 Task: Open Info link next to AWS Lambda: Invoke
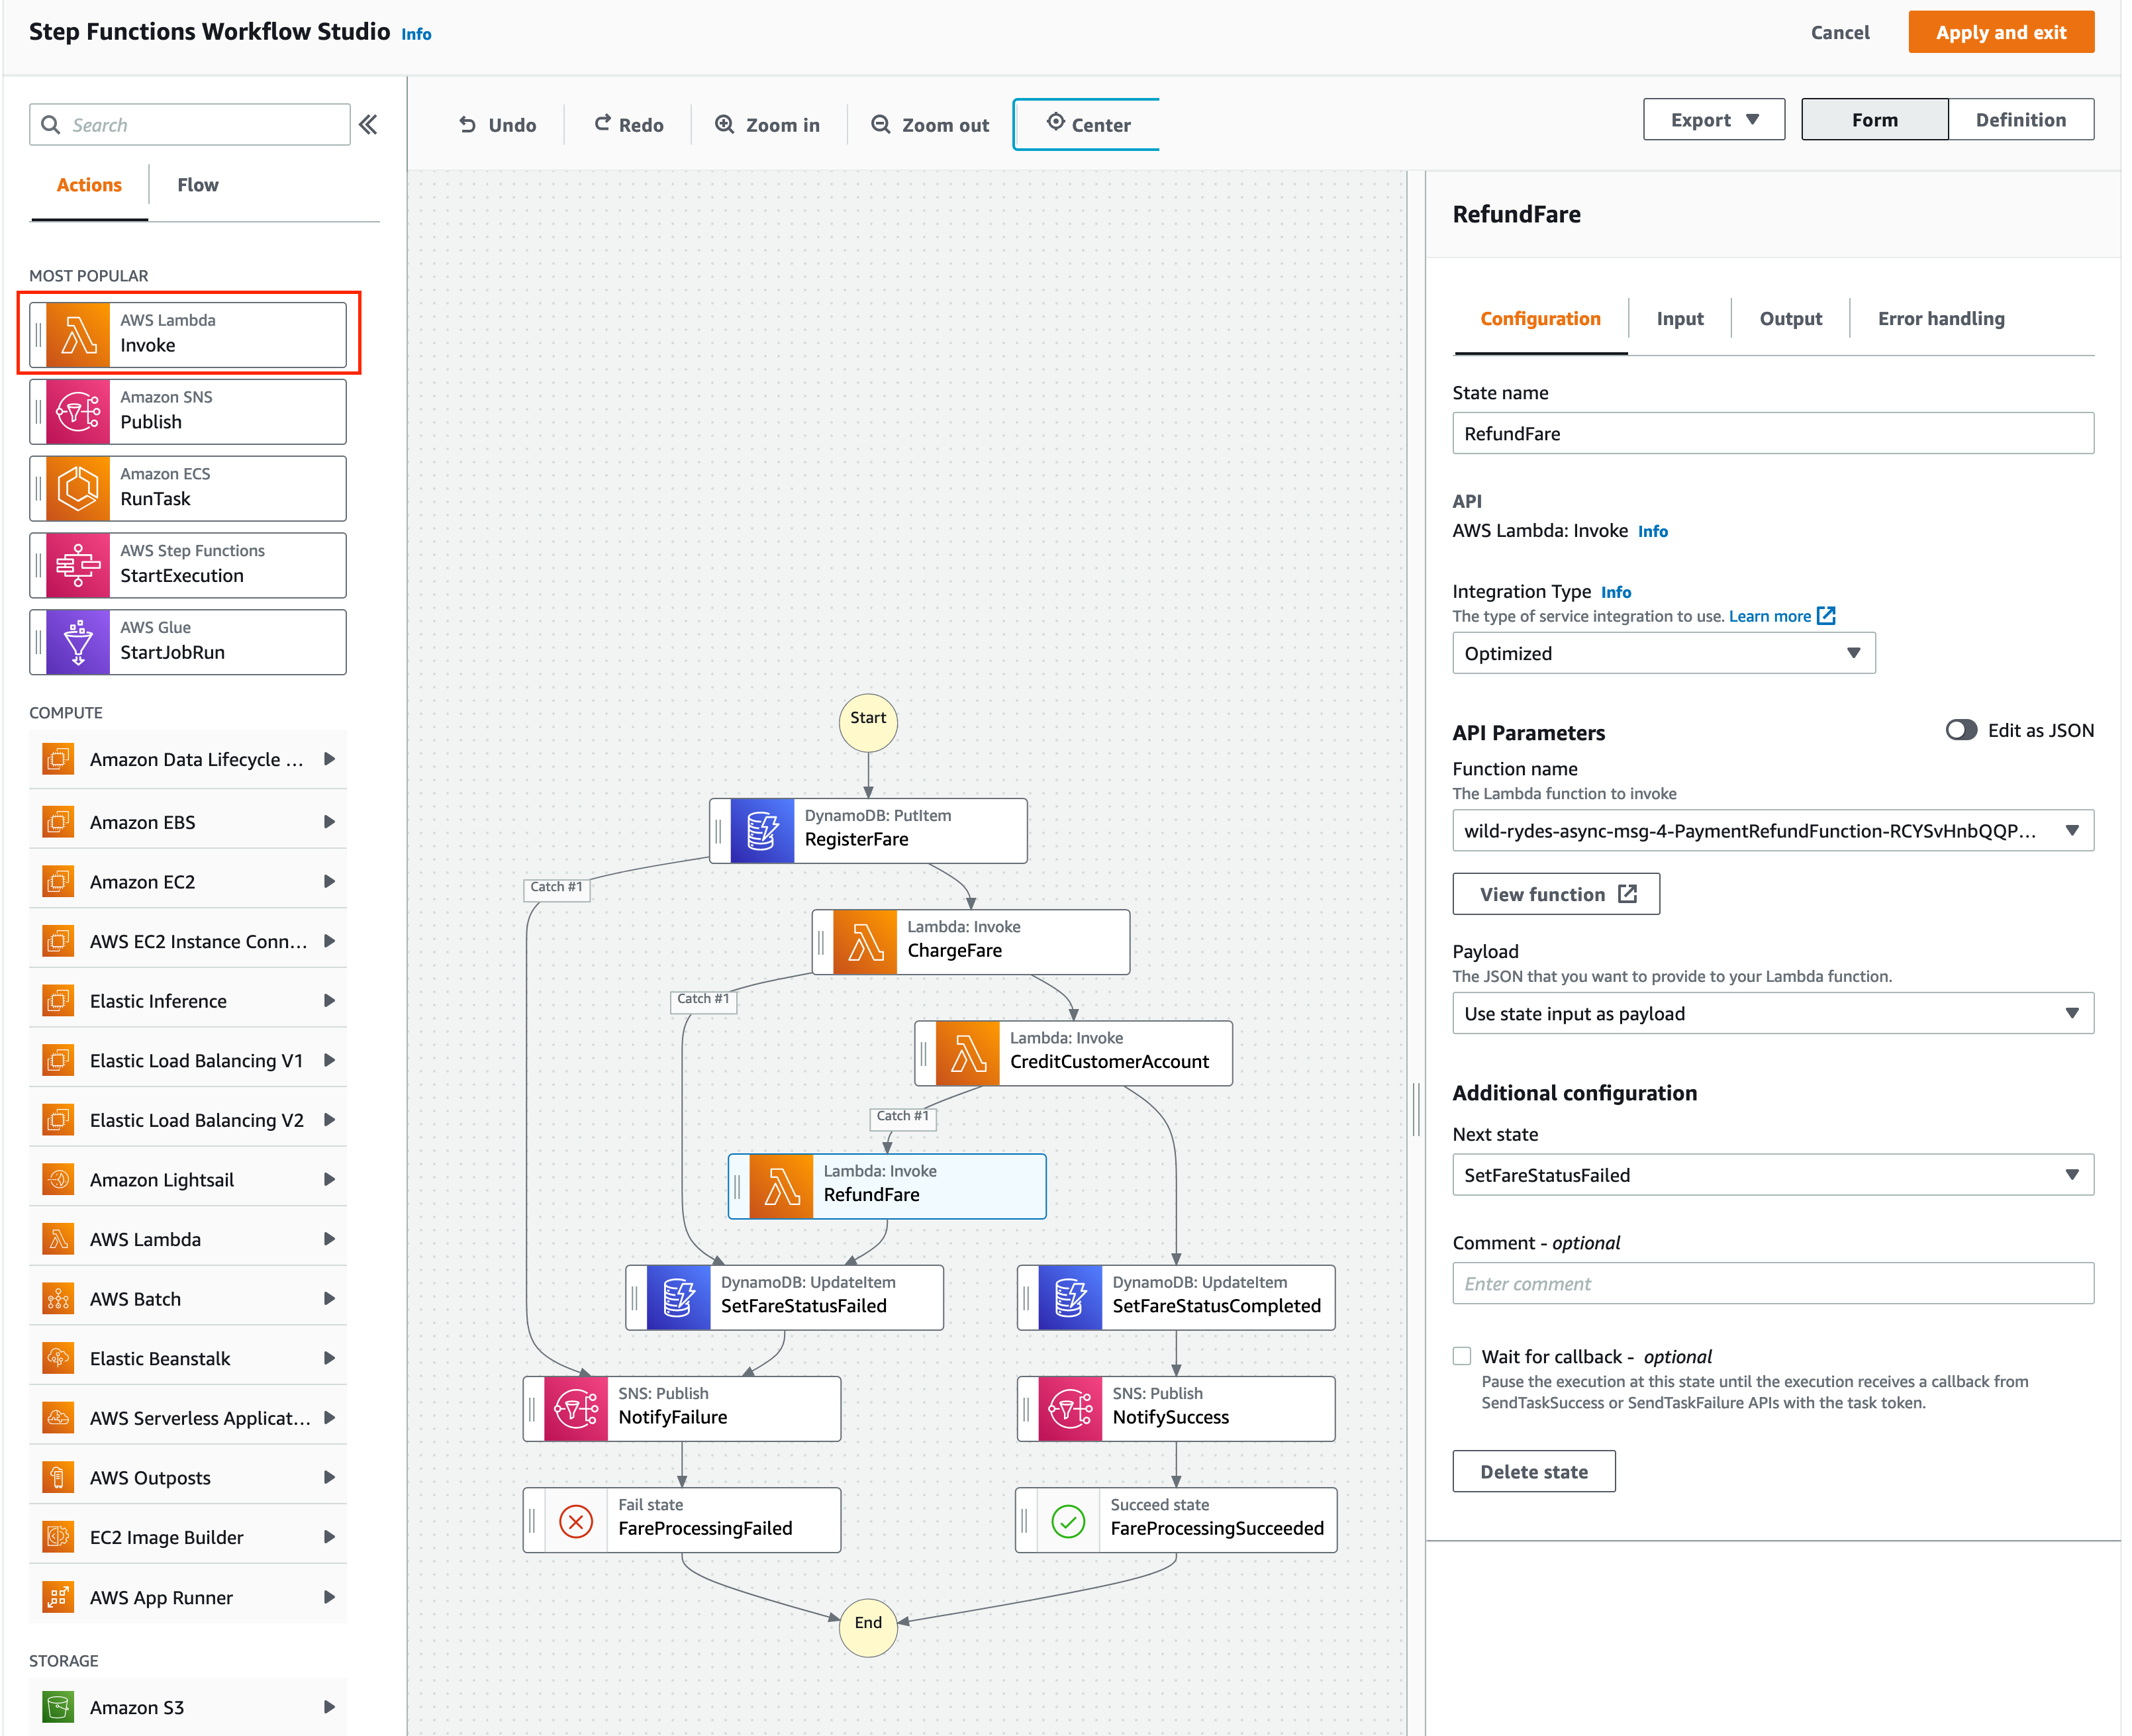point(1652,531)
